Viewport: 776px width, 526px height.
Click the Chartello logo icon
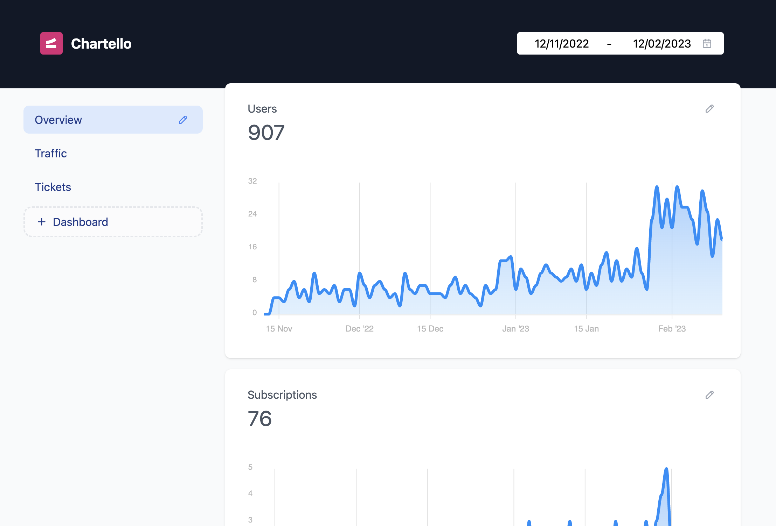click(x=51, y=43)
